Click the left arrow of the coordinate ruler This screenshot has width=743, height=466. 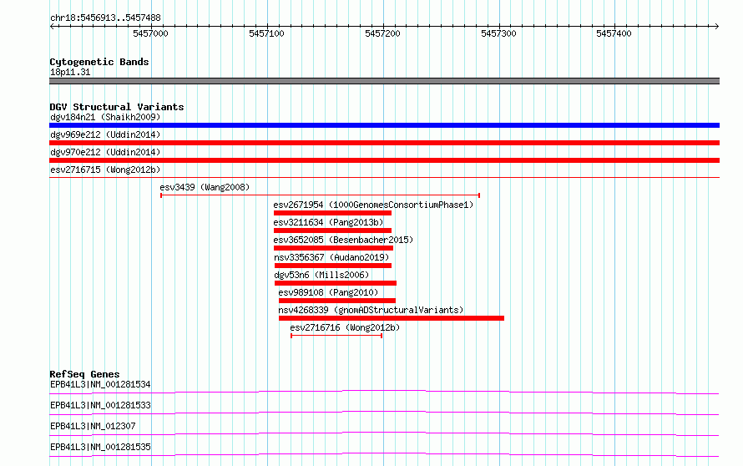52,27
